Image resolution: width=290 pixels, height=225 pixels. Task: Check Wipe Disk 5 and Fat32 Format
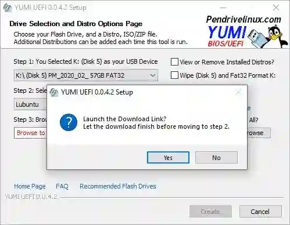[x=174, y=75]
